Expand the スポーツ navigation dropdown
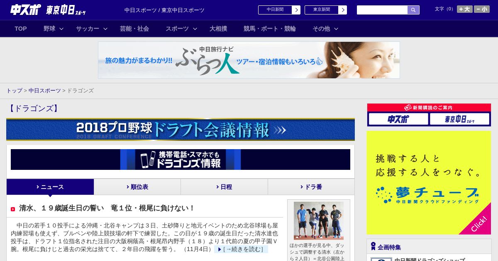 [x=181, y=29]
